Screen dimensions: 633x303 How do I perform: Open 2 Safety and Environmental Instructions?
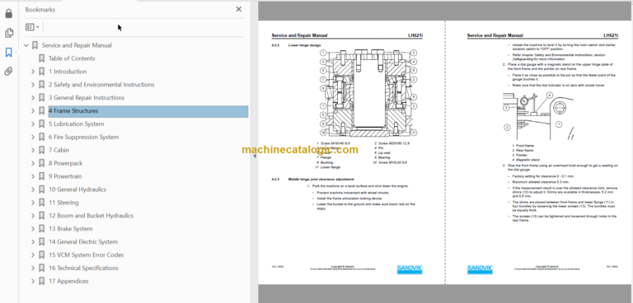(101, 85)
